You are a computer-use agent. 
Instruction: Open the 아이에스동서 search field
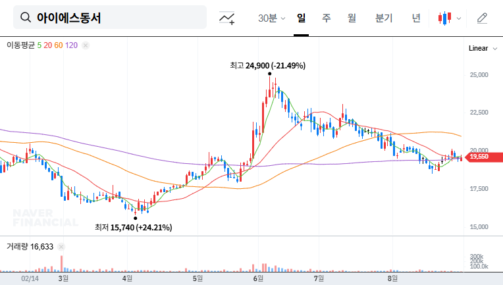click(110, 17)
